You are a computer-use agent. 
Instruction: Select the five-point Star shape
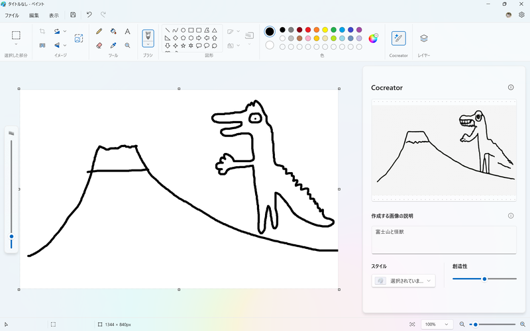click(184, 46)
